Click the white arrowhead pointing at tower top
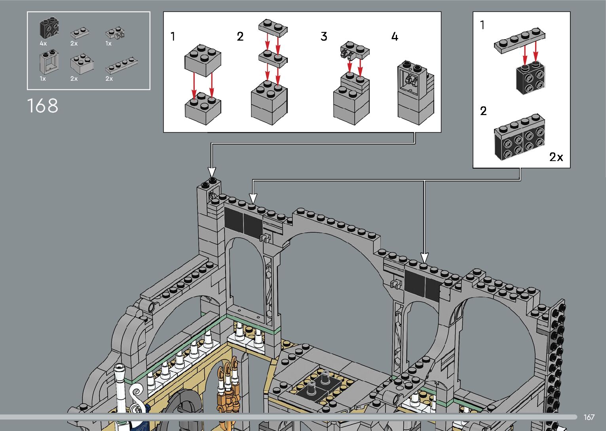Viewport: 606px width, 431px height. 212,172
